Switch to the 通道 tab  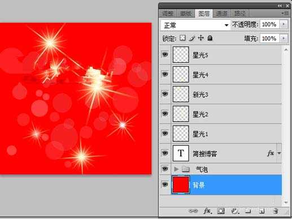(221, 14)
